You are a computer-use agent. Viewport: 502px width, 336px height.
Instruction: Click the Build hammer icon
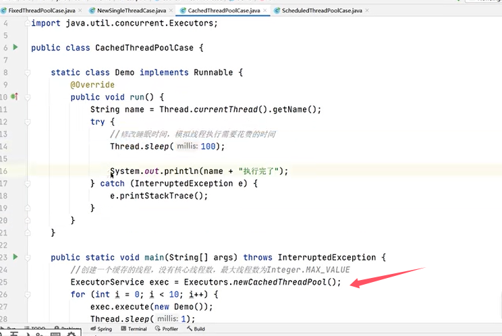tap(190, 329)
